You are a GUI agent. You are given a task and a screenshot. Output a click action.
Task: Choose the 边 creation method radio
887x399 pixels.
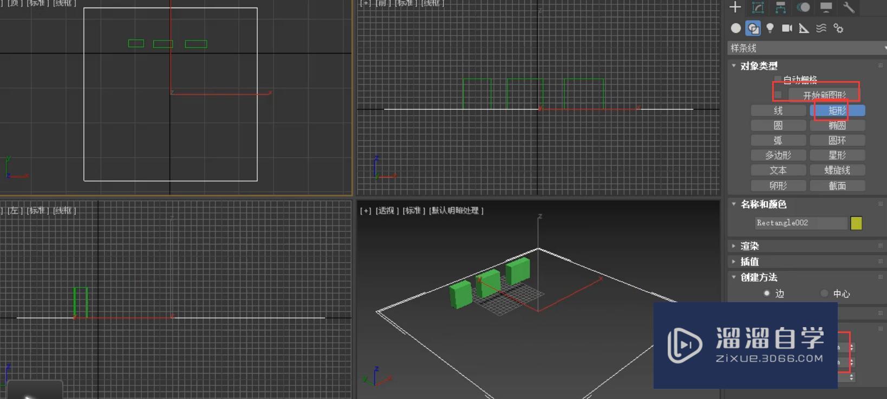[767, 293]
